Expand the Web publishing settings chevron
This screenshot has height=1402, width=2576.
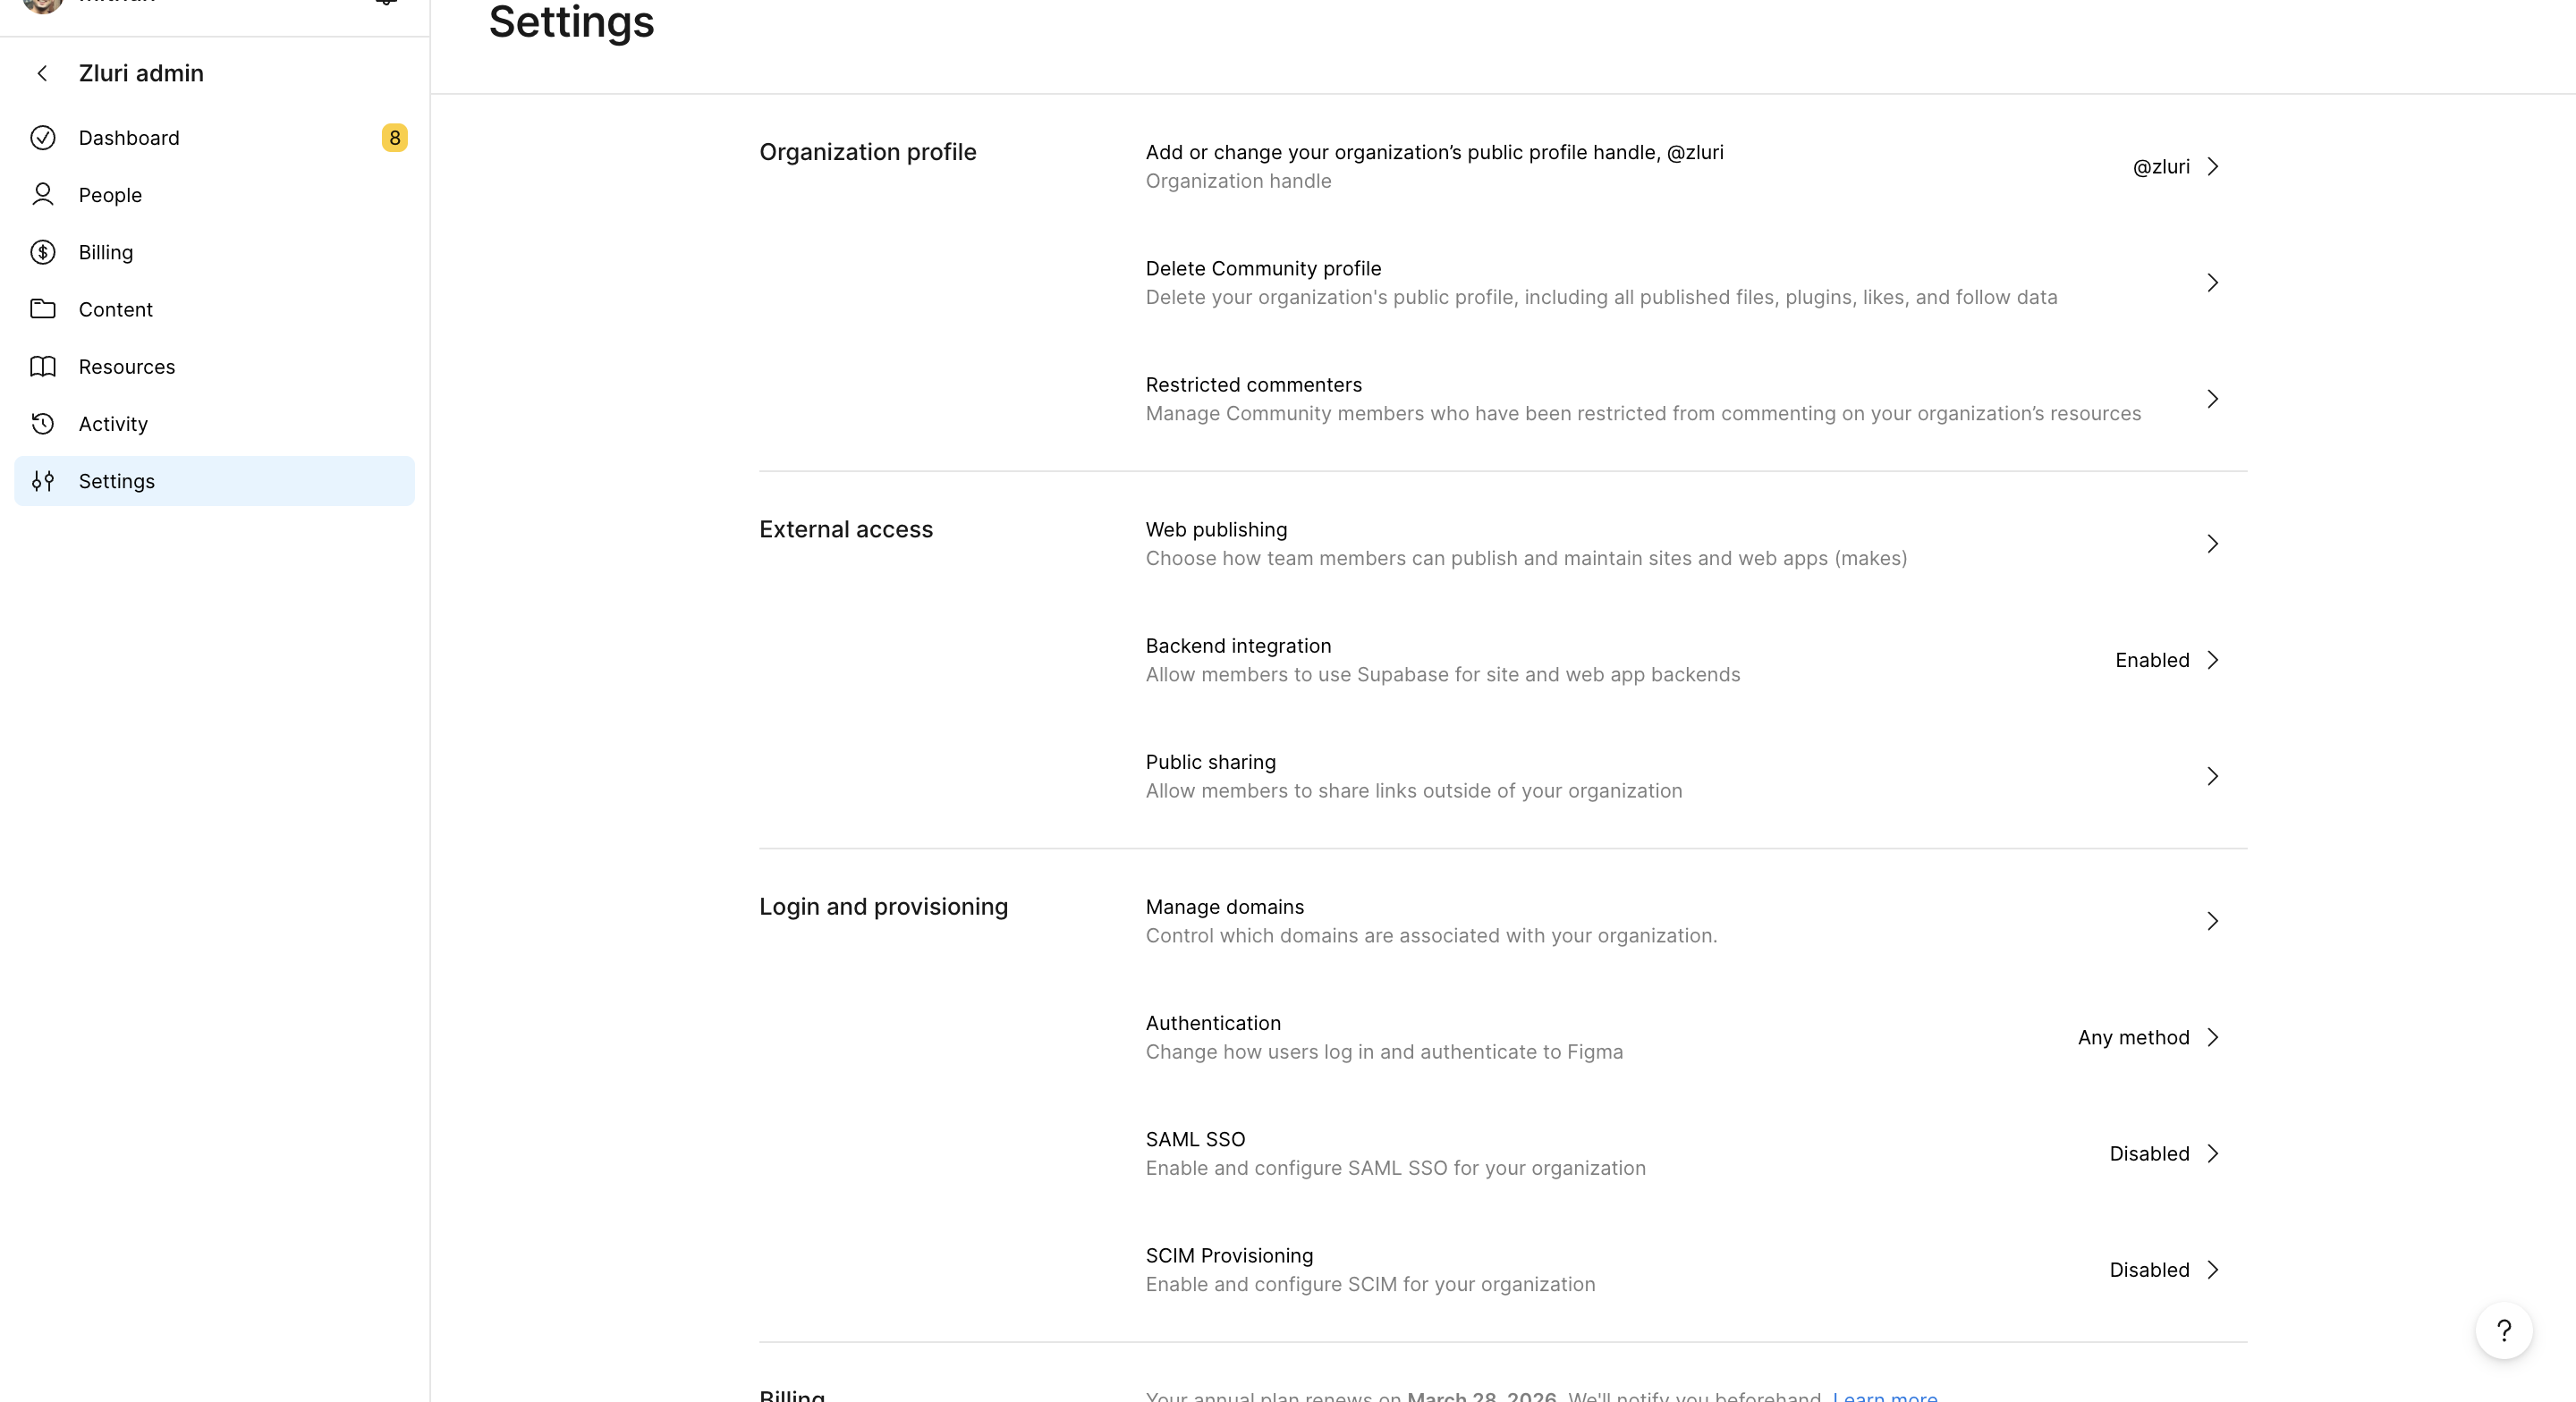(x=2213, y=544)
